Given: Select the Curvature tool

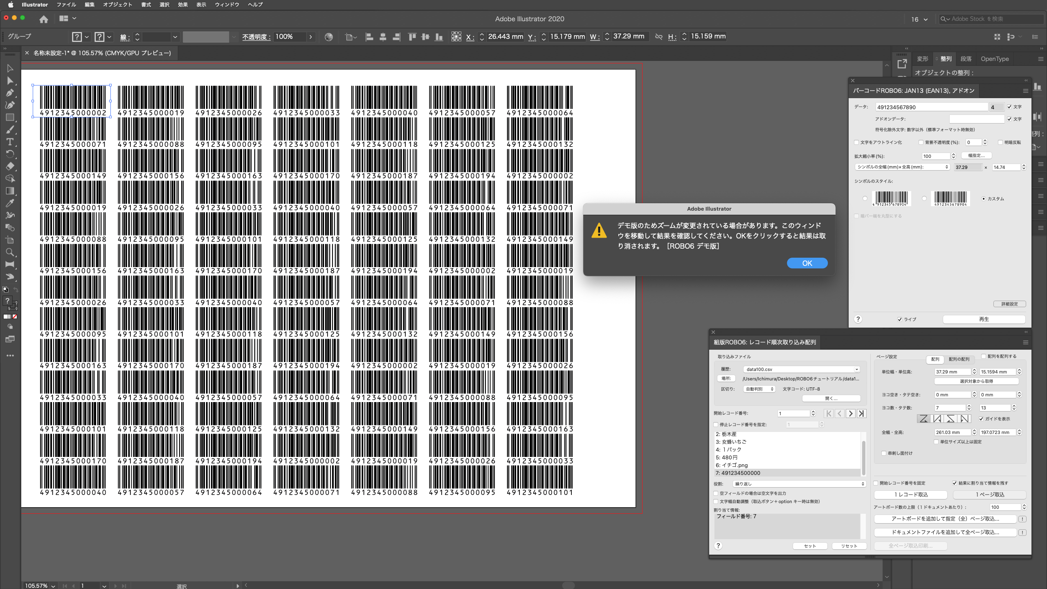Looking at the screenshot, I should pos(10,105).
